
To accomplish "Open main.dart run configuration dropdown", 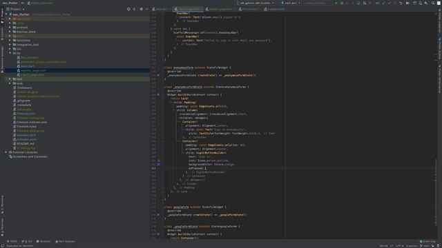I will tap(291, 3).
